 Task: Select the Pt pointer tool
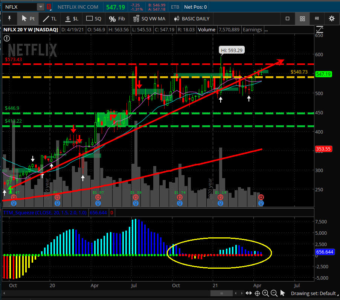coord(28,18)
